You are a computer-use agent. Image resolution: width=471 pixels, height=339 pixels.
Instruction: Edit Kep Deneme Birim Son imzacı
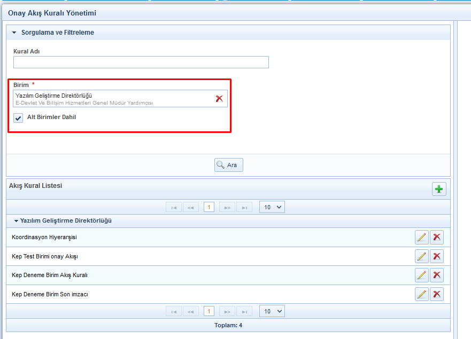click(421, 294)
